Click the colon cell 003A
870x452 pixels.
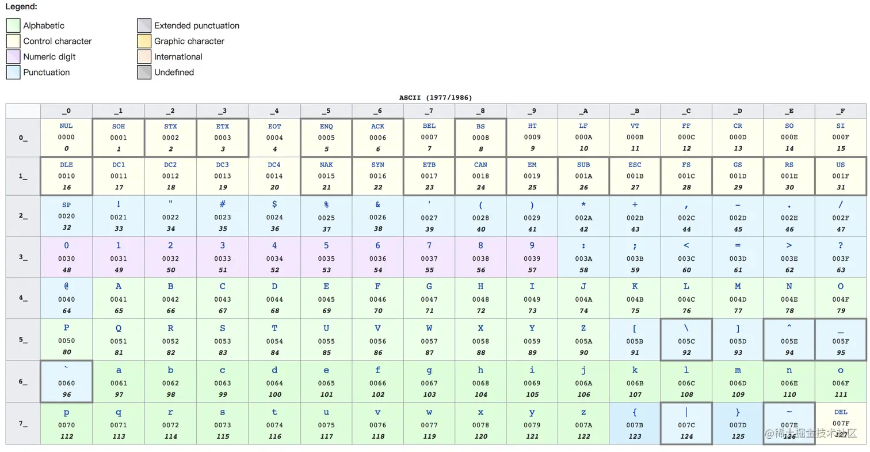[x=583, y=257]
